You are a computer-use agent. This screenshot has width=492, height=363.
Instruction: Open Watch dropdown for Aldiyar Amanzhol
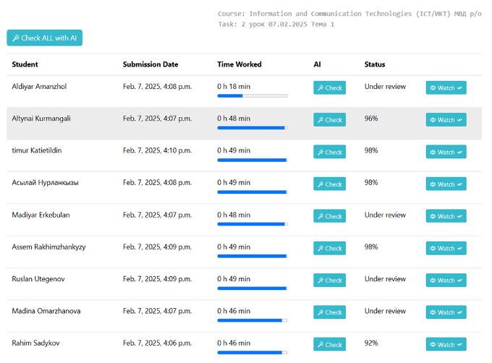[446, 87]
